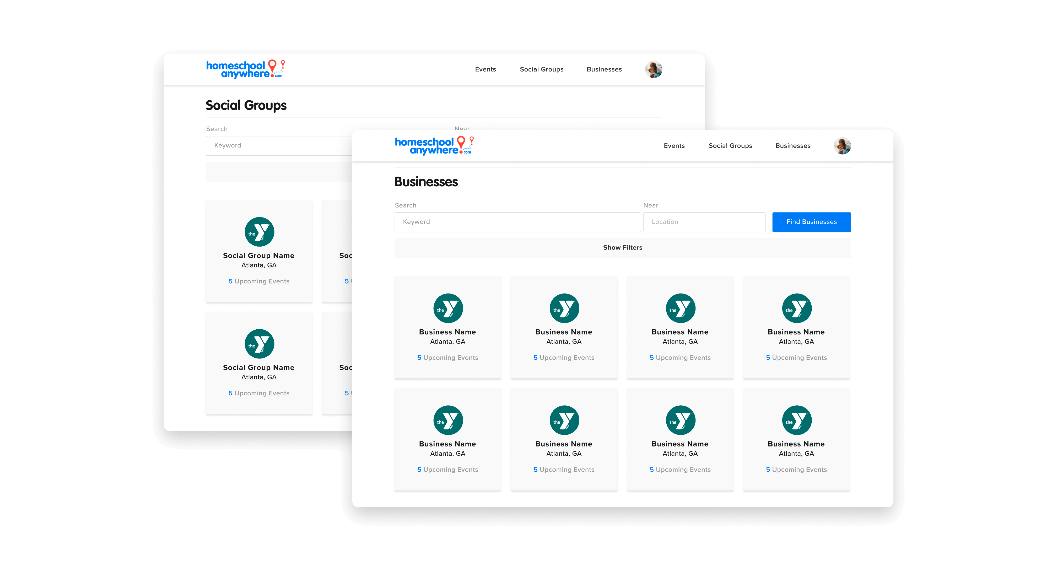Expand the Show Filters bar
Image resolution: width=1057 pixels, height=561 pixels.
pos(622,248)
